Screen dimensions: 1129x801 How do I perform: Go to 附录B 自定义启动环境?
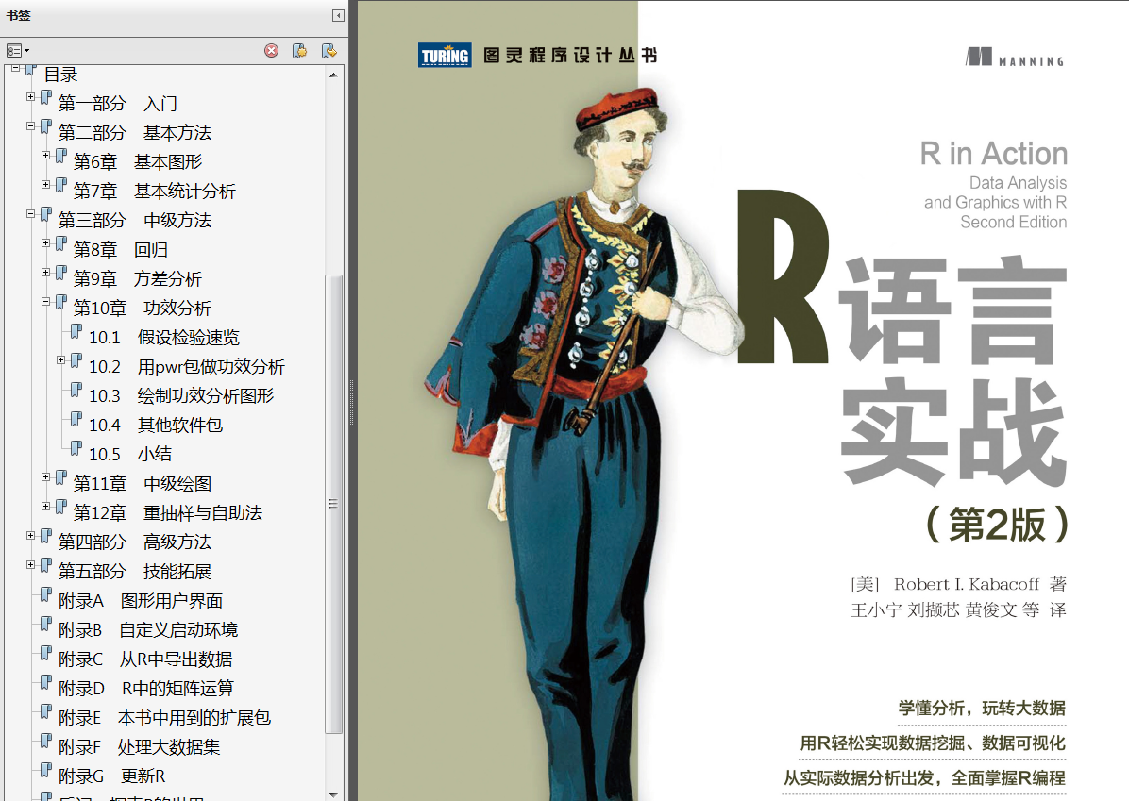pos(147,630)
